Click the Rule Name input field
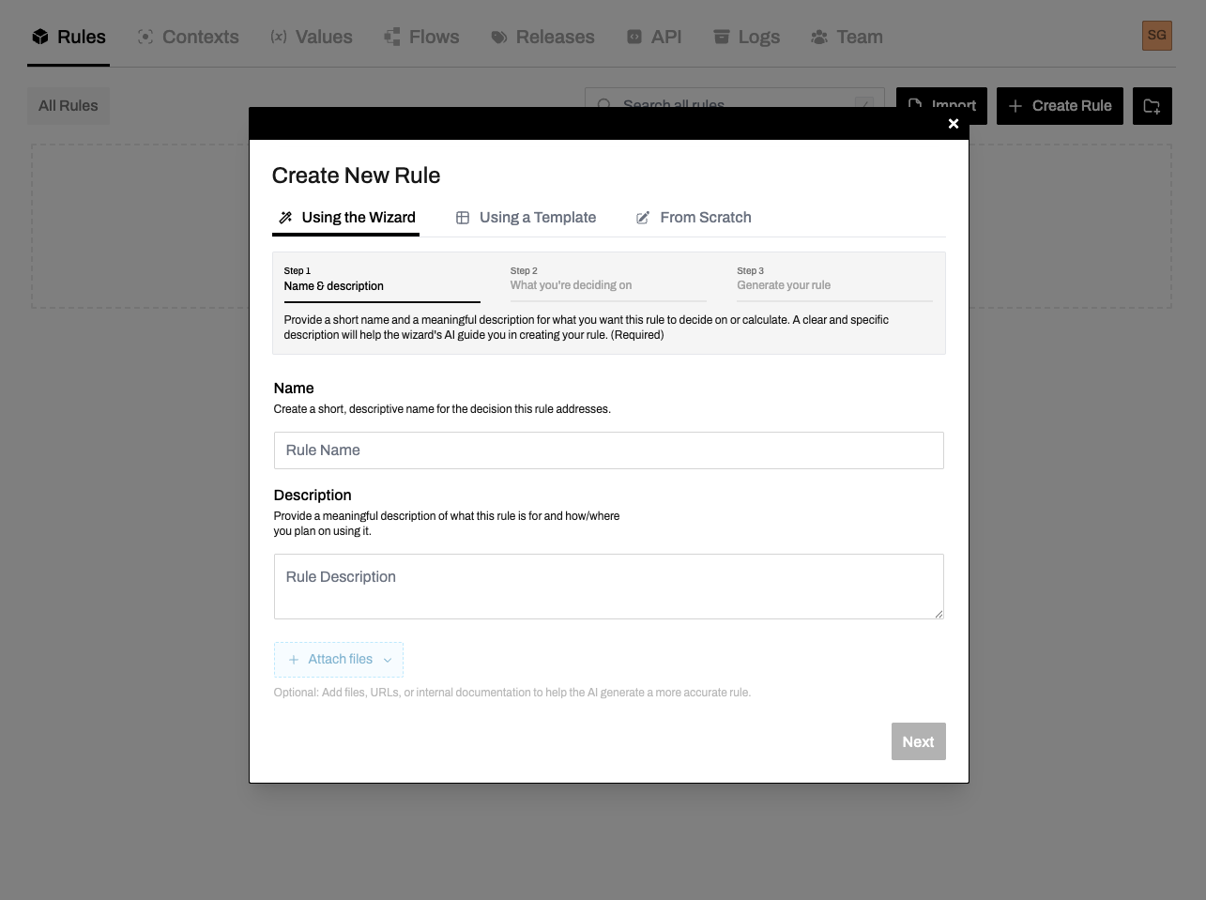The width and height of the screenshot is (1206, 900). (x=608, y=450)
